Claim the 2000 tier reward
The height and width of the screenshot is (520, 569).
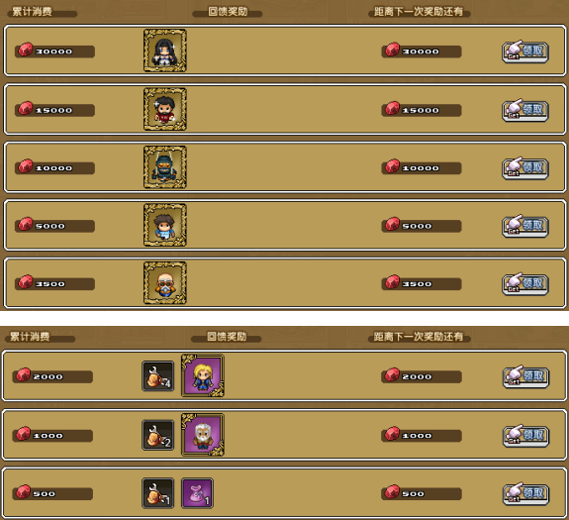pyautogui.click(x=525, y=376)
